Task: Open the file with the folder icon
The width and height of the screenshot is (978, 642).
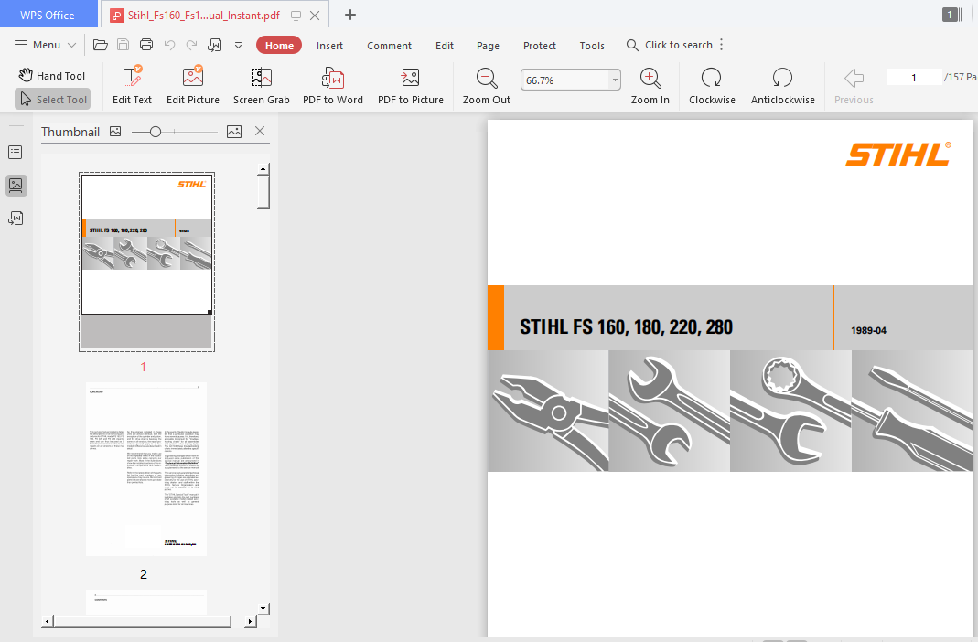Action: tap(101, 45)
